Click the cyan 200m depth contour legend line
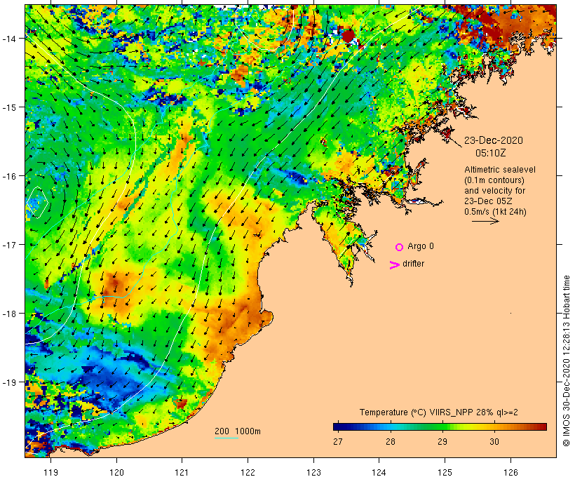575x477 pixels. [226, 438]
